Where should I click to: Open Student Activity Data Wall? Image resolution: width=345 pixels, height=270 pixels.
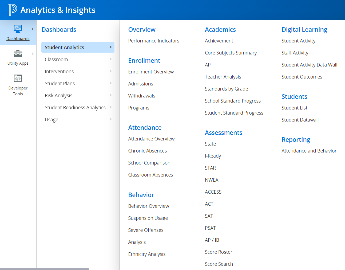point(309,65)
